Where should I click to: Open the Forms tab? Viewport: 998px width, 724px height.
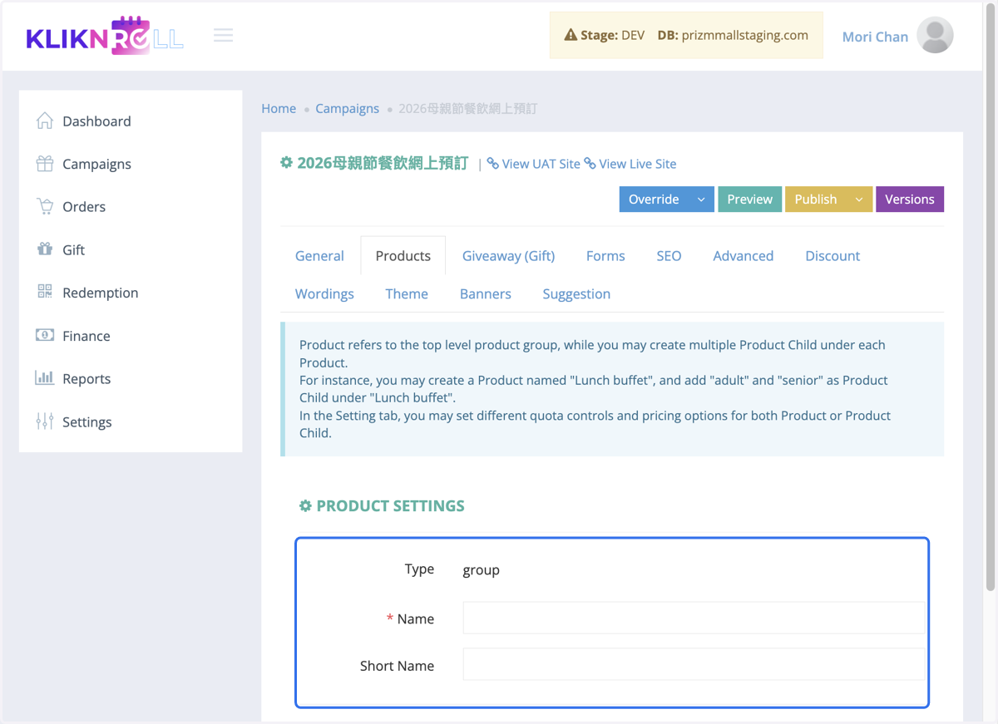605,256
